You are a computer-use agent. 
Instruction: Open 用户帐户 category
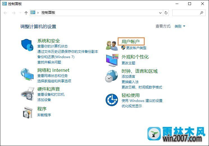[x=131, y=42]
